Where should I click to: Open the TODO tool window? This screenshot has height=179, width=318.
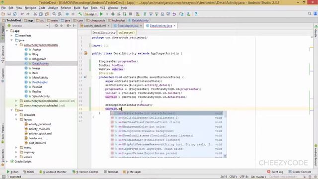pos(29,172)
